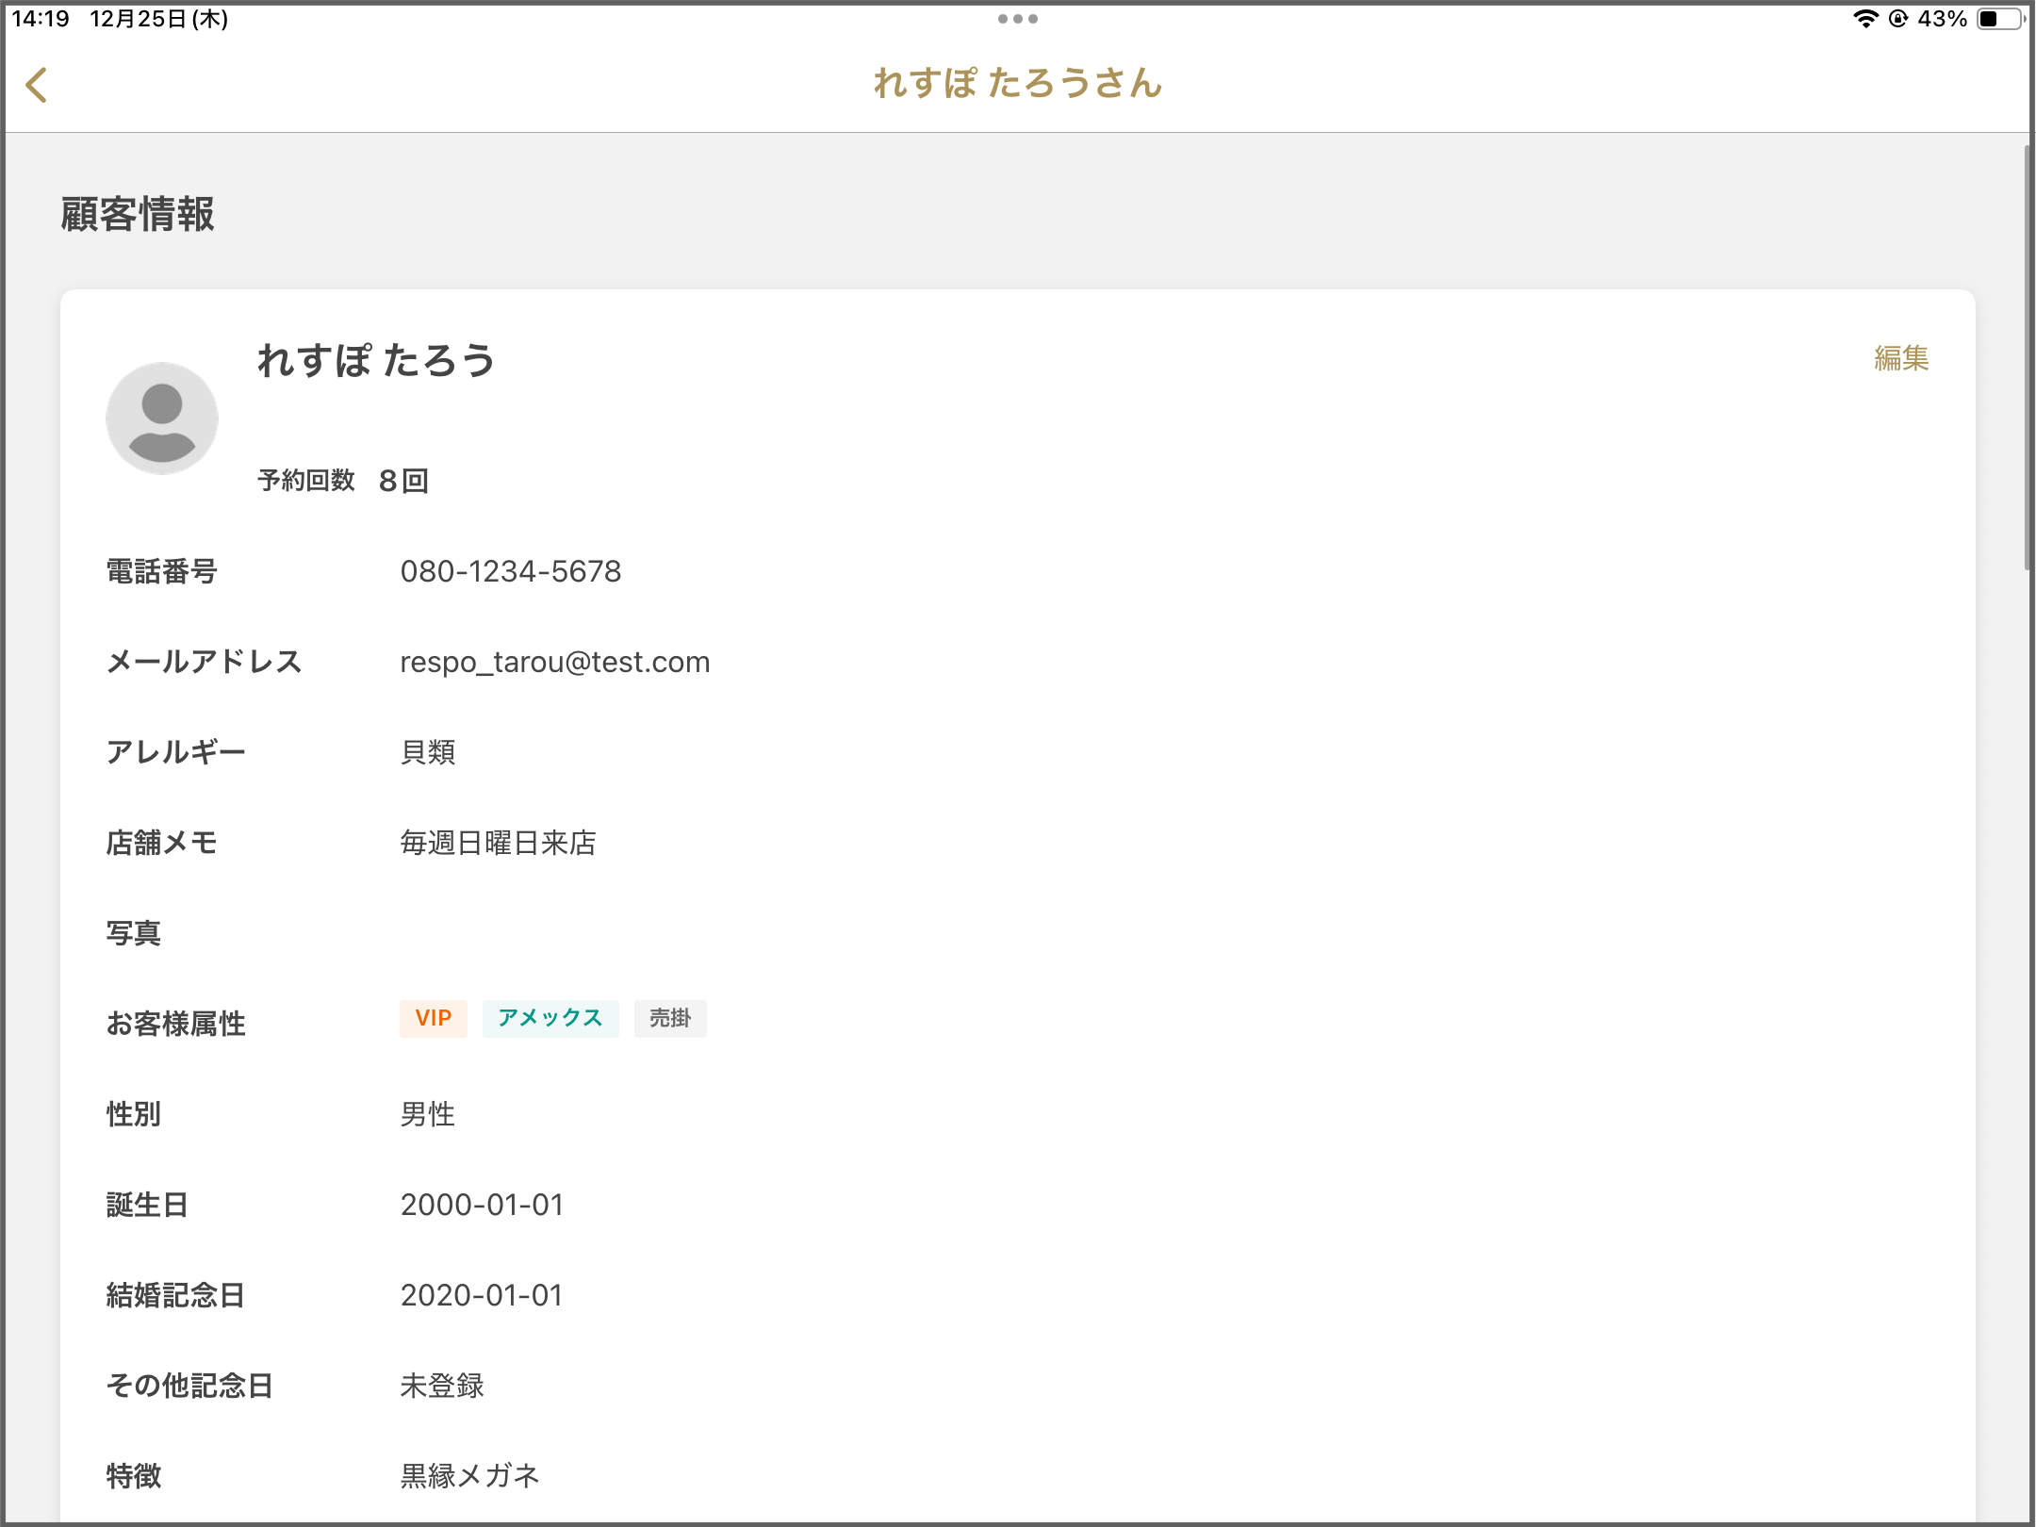Tap the birthday value 2000-01-01
The width and height of the screenshot is (2036, 1527).
482,1205
